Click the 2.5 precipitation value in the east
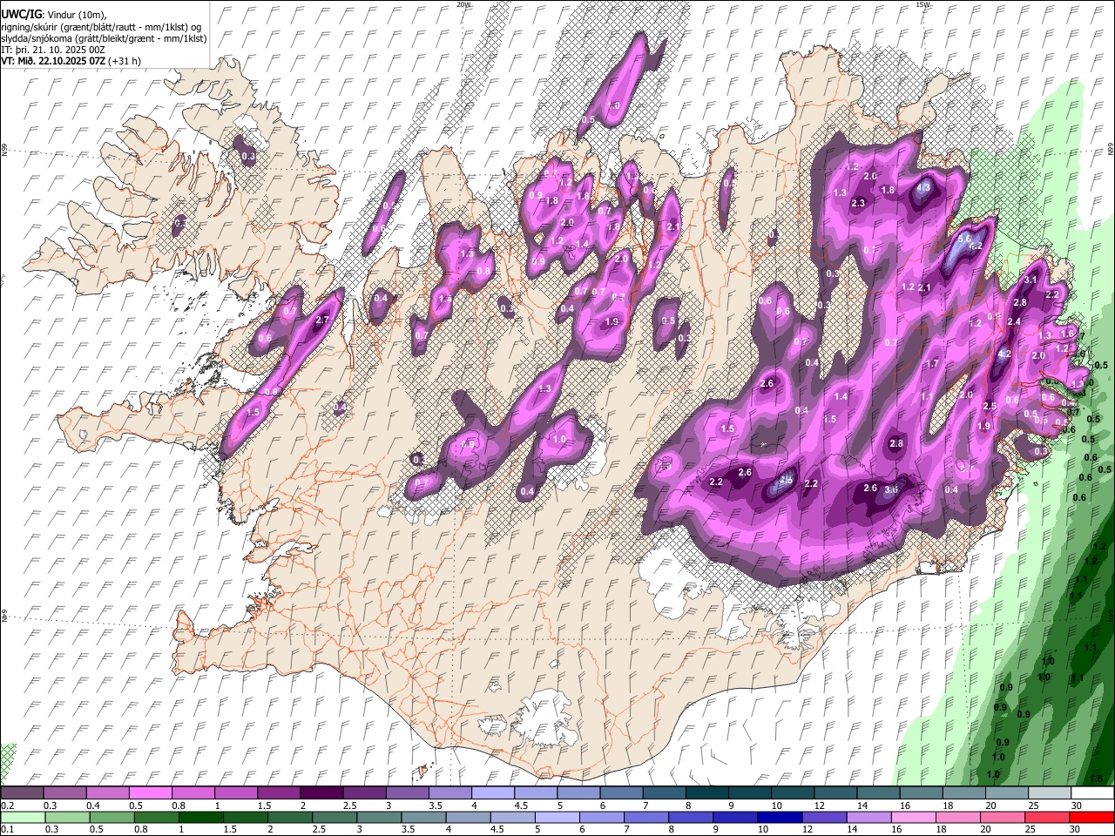Screen dimensions: 1115x836 (x=990, y=407)
